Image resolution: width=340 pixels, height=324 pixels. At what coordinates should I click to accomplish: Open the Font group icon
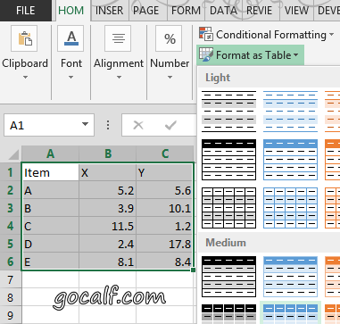click(70, 38)
